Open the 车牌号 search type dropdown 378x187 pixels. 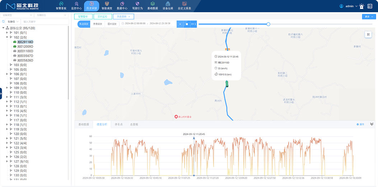pyautogui.click(x=13, y=21)
